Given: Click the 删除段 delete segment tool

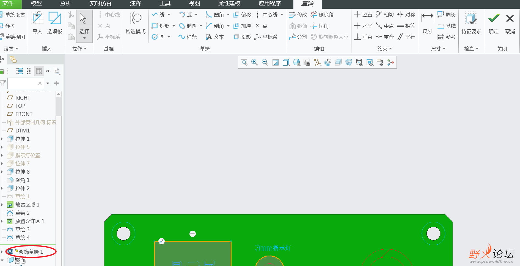Looking at the screenshot, I should 322,15.
